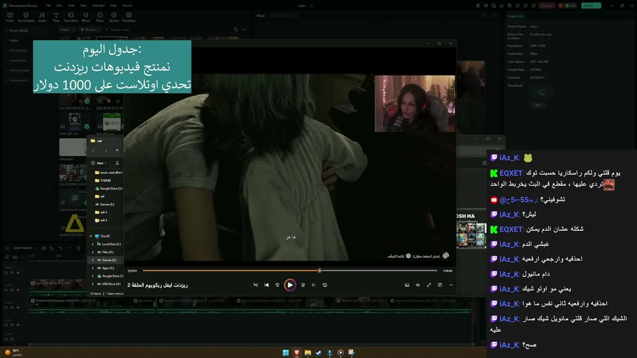
Task: Open the Tools menu
Action: click(71, 5)
